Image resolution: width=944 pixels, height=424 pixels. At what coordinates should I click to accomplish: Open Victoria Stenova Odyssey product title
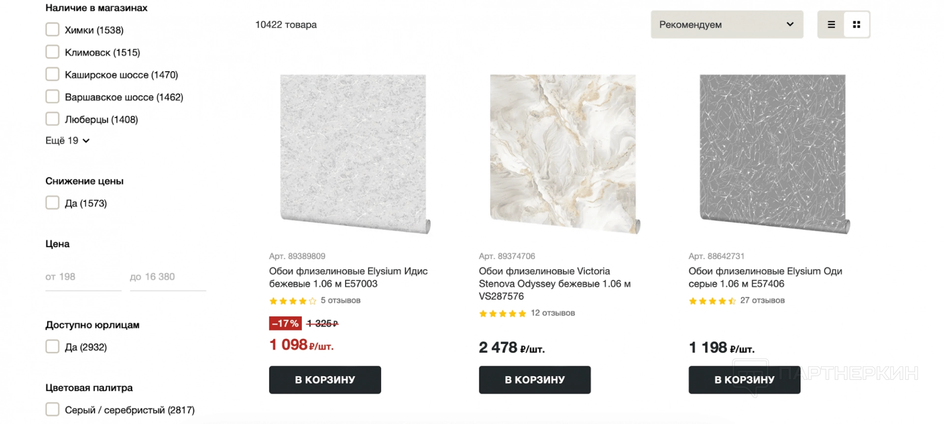[554, 283]
